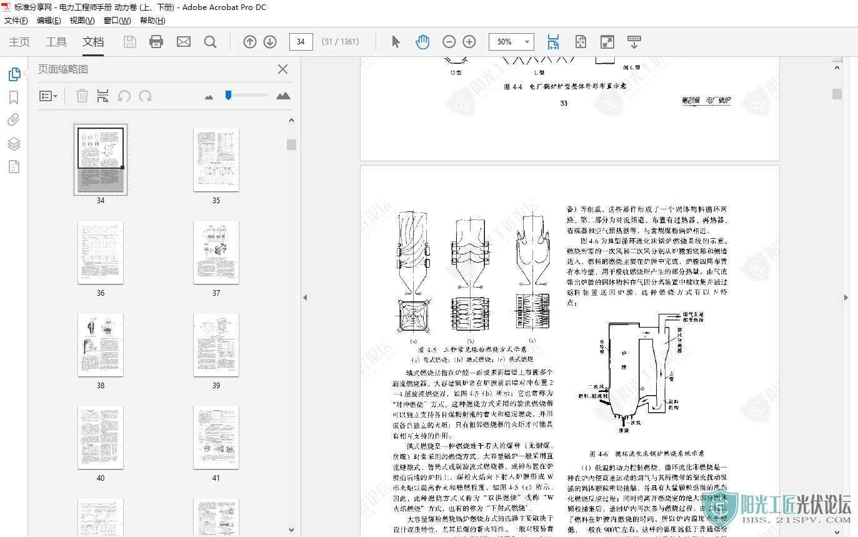Open the Attachments paperclip icon
858x537 pixels.
14,120
